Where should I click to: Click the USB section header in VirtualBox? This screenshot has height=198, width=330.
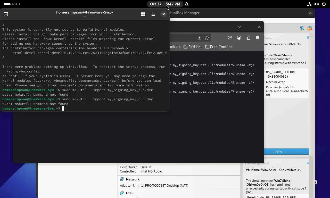(x=129, y=193)
